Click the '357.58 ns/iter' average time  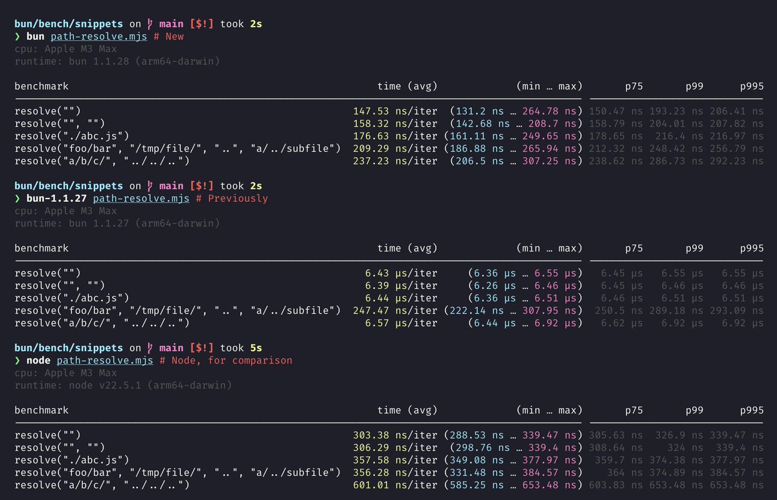click(x=395, y=460)
